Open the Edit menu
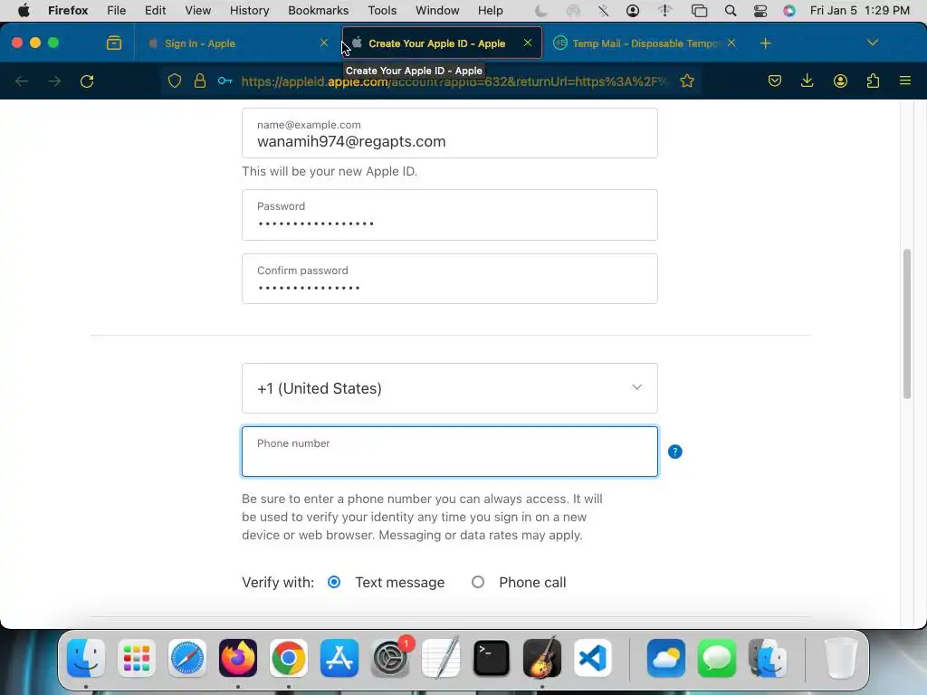927x695 pixels. (156, 11)
